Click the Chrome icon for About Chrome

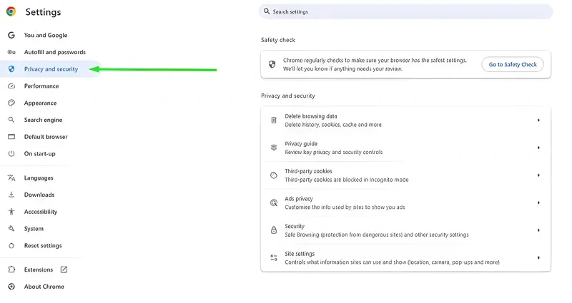click(x=11, y=287)
